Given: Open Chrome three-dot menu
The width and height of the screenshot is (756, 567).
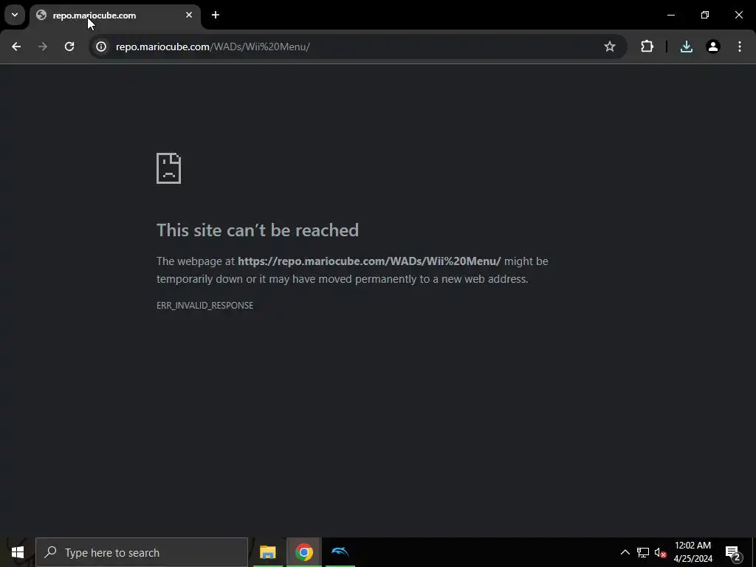Looking at the screenshot, I should (x=740, y=47).
